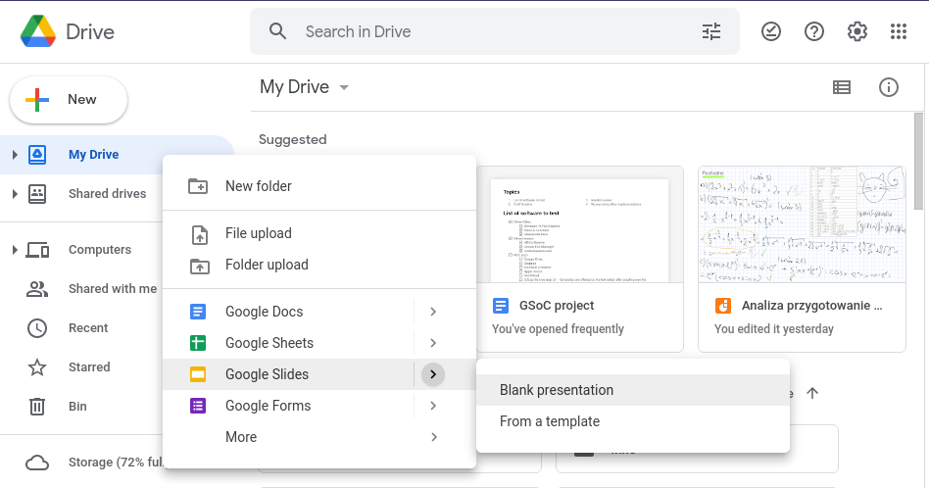Click the purple Google Forms icon

[198, 406]
